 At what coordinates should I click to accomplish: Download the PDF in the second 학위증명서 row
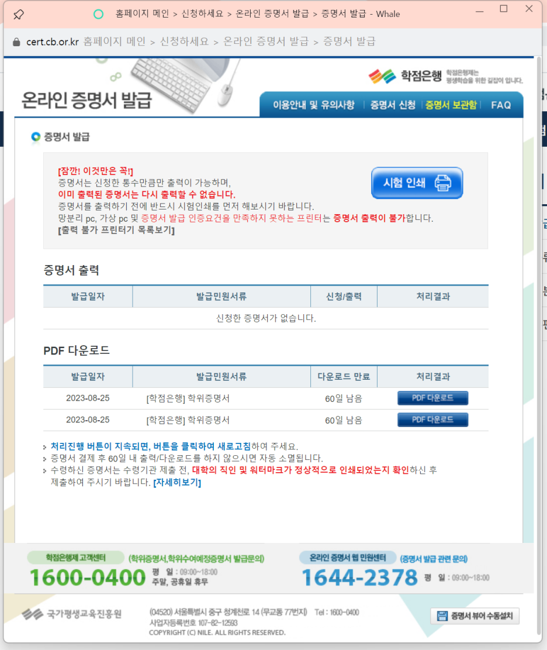[432, 419]
